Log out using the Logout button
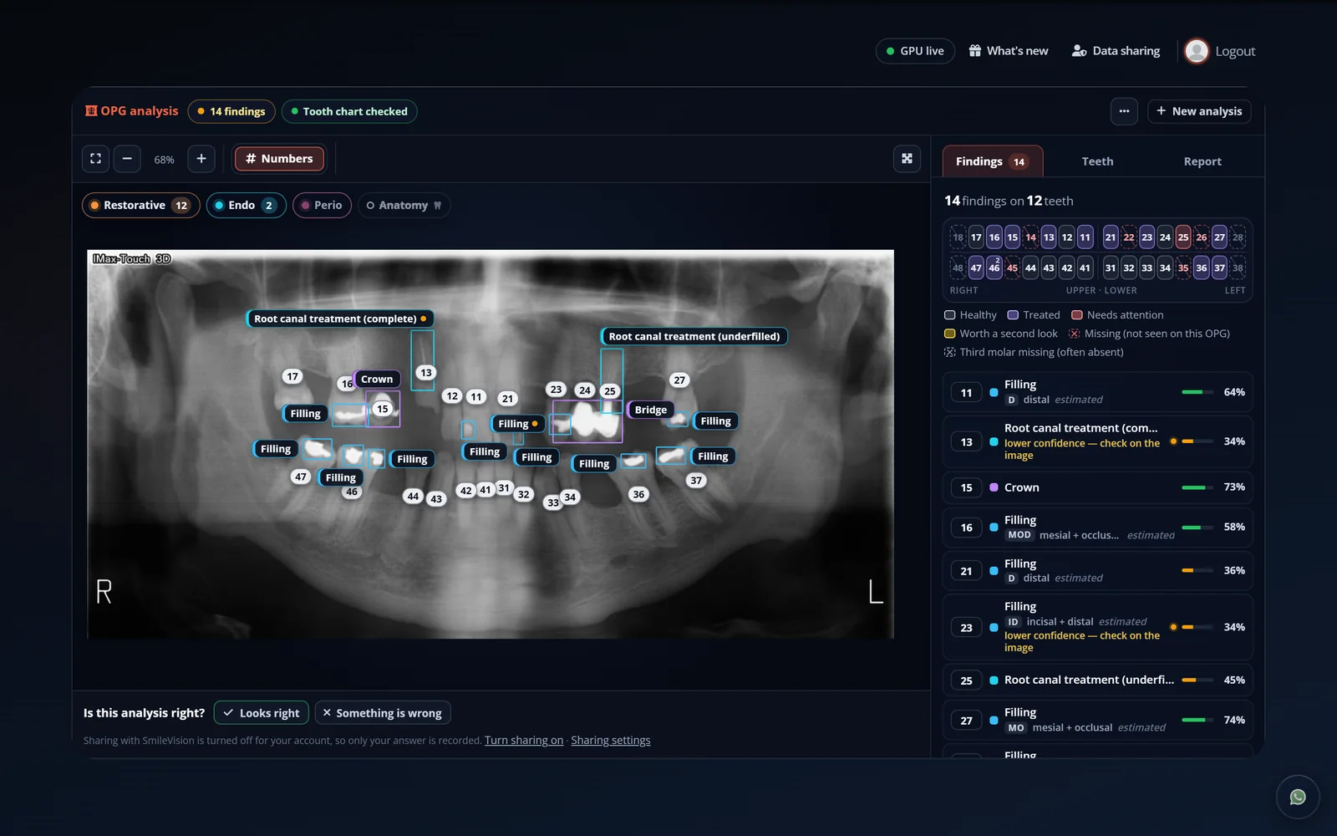 pyautogui.click(x=1235, y=51)
